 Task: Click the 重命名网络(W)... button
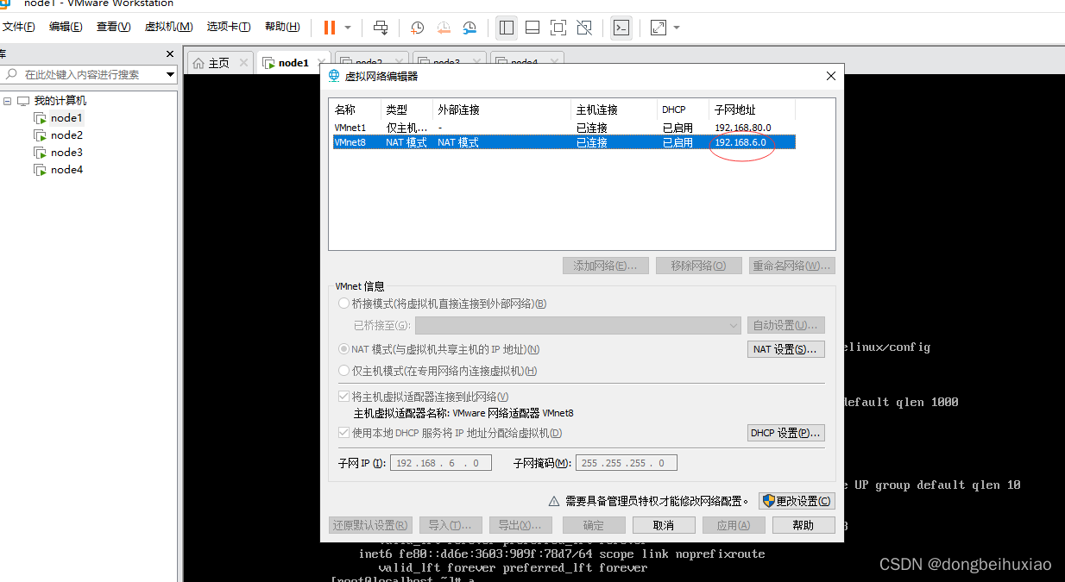coord(791,266)
